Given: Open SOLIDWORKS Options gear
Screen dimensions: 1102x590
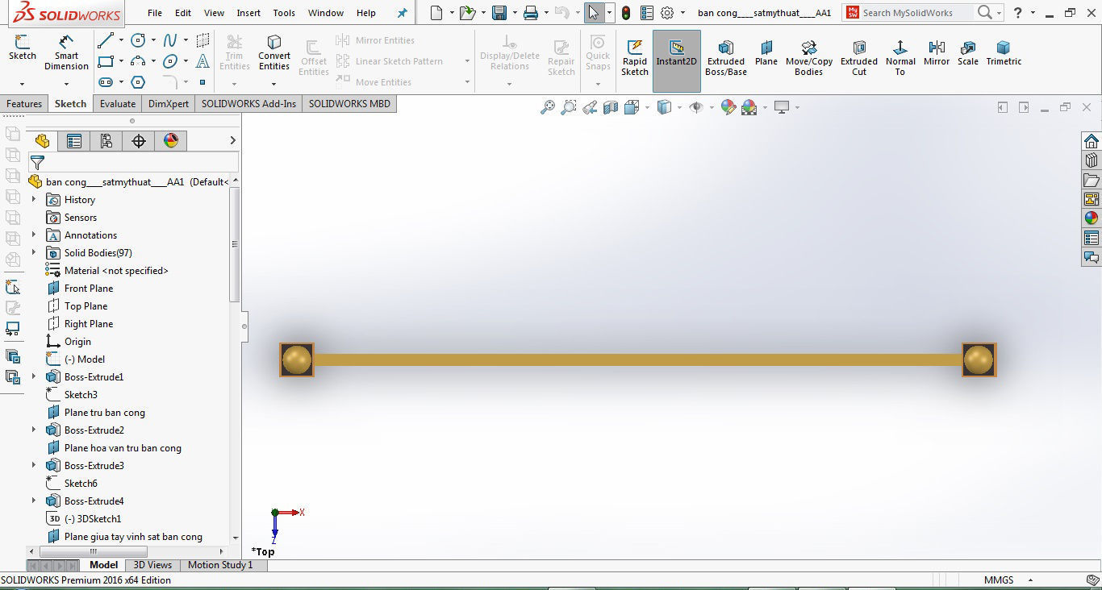Looking at the screenshot, I should pyautogui.click(x=667, y=13).
